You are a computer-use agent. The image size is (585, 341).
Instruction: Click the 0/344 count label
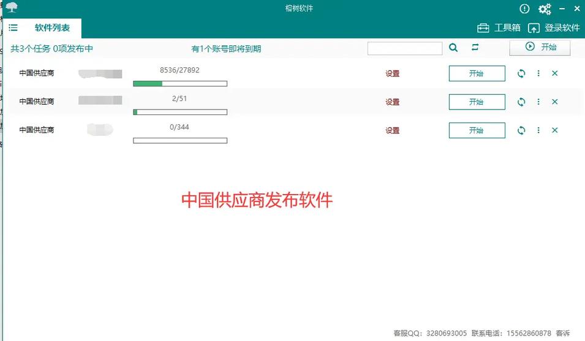point(179,127)
